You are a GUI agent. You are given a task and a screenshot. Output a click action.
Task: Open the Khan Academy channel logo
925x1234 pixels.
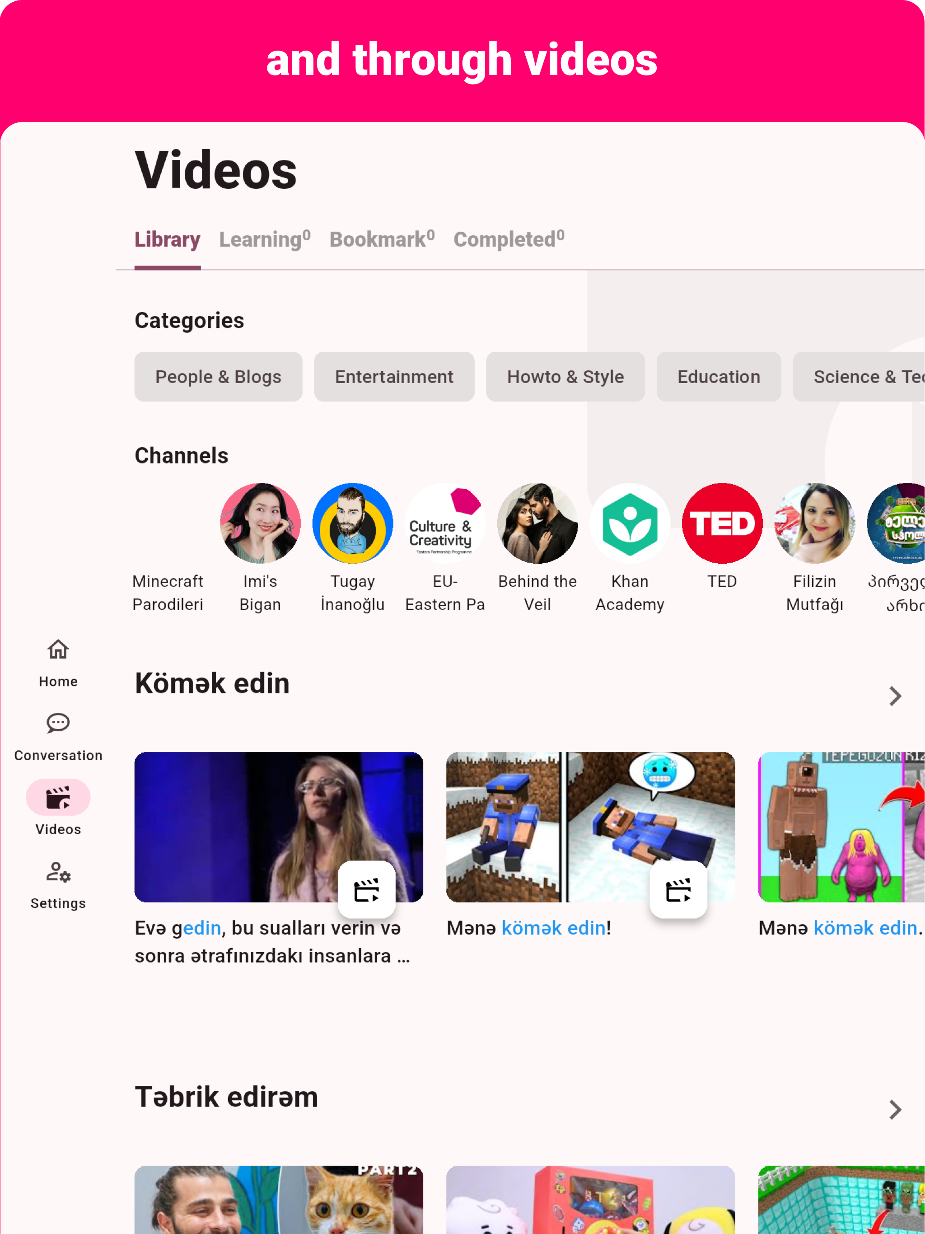(x=630, y=524)
